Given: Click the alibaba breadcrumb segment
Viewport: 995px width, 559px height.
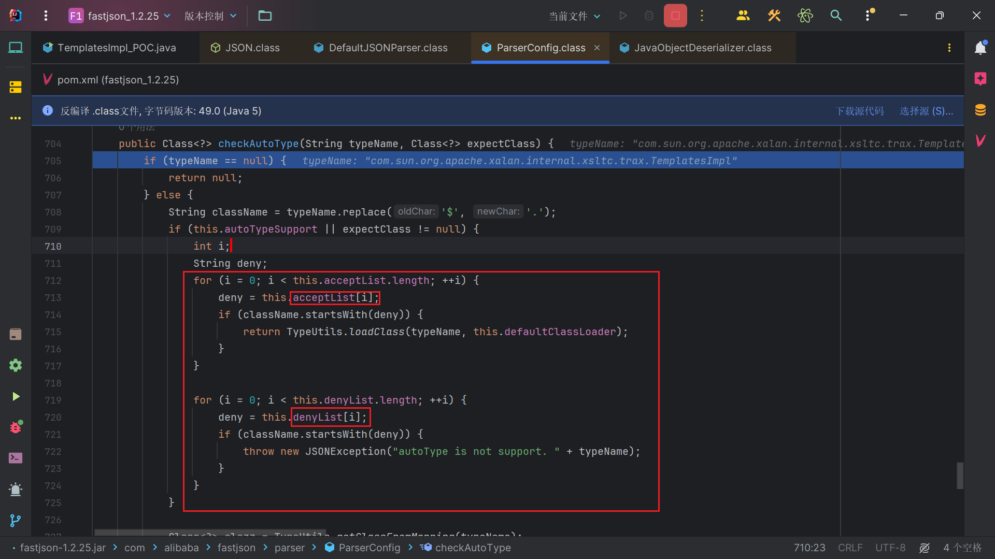Looking at the screenshot, I should [x=181, y=548].
